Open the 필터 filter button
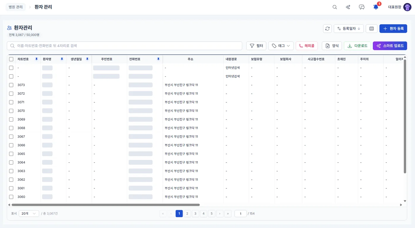This screenshot has width=415, height=228. (x=256, y=46)
